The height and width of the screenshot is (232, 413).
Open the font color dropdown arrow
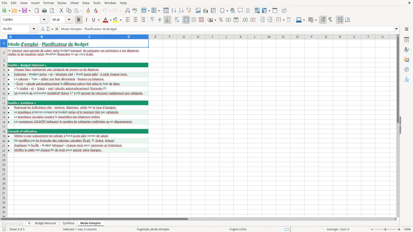(110, 20)
